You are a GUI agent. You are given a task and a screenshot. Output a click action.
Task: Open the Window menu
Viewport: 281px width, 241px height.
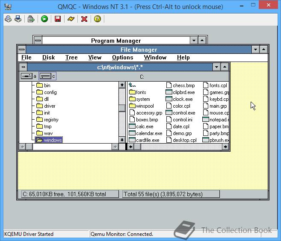click(155, 58)
